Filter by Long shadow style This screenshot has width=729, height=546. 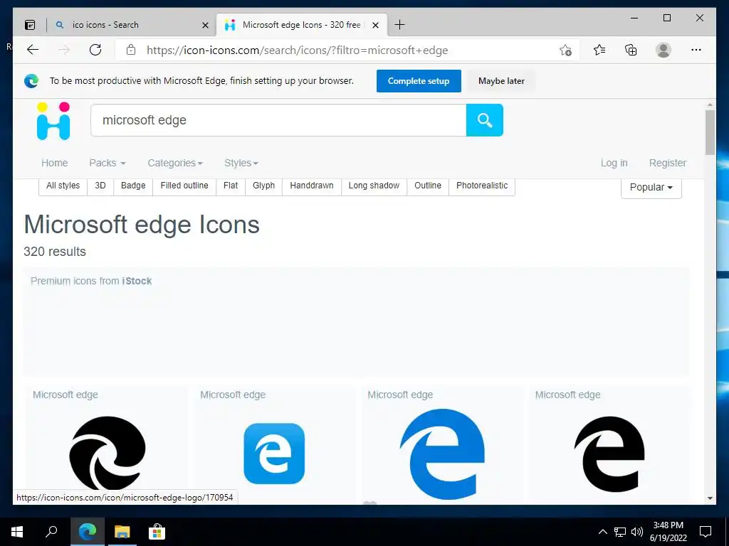(374, 186)
